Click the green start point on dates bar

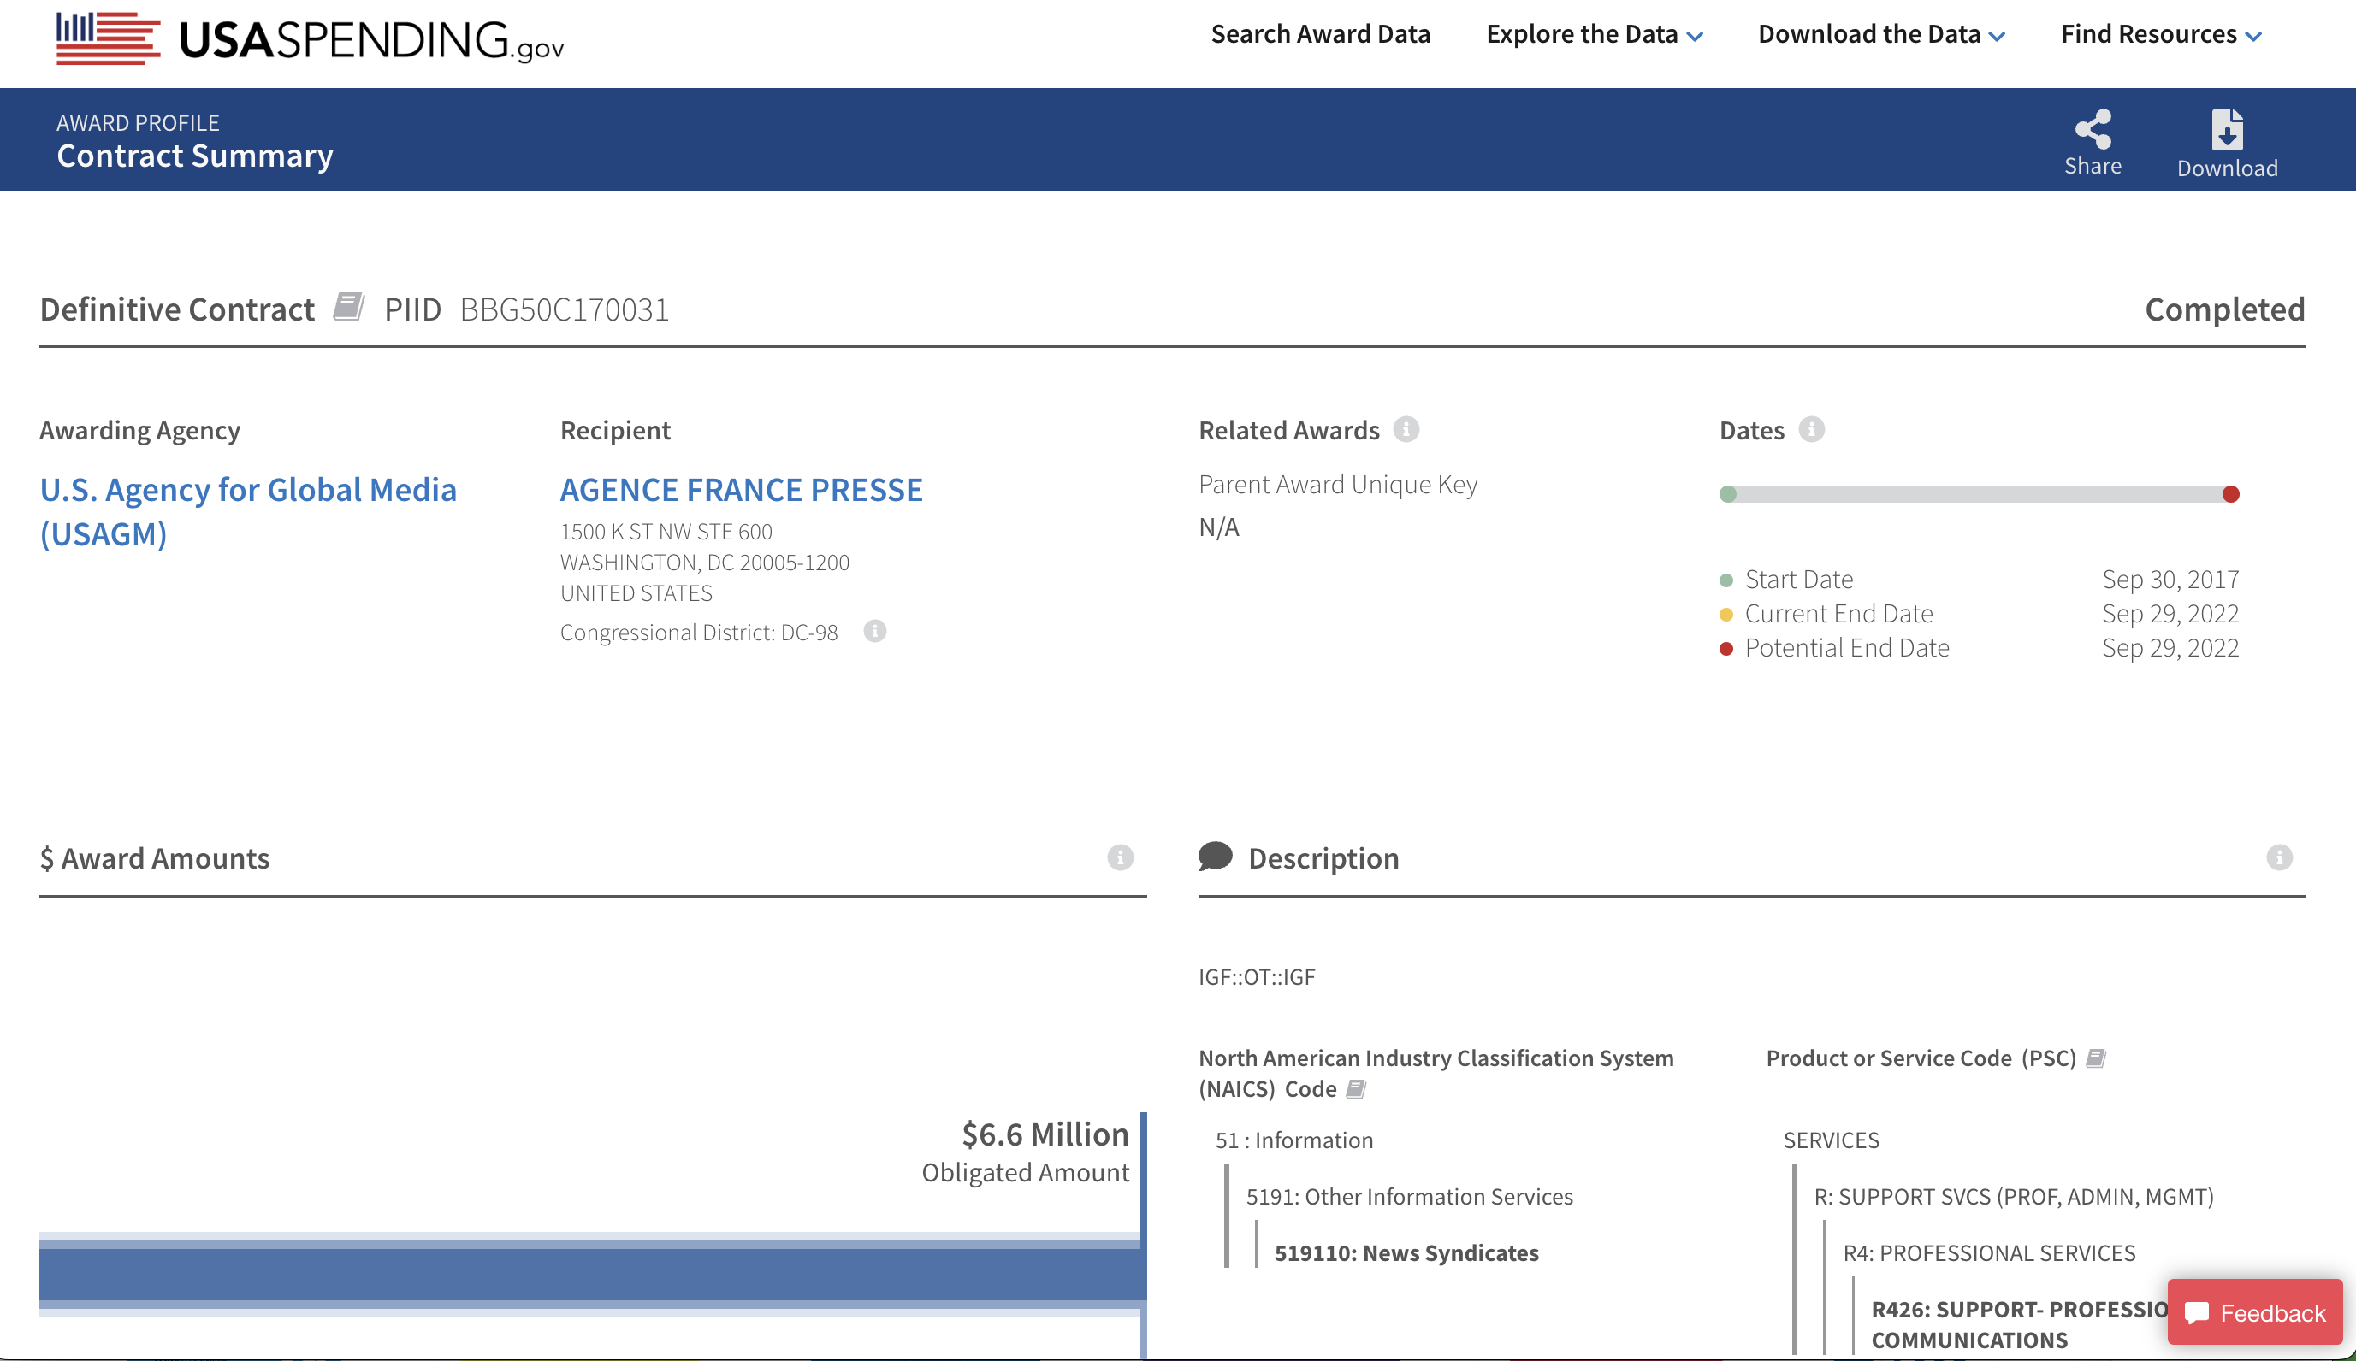[x=1728, y=494]
